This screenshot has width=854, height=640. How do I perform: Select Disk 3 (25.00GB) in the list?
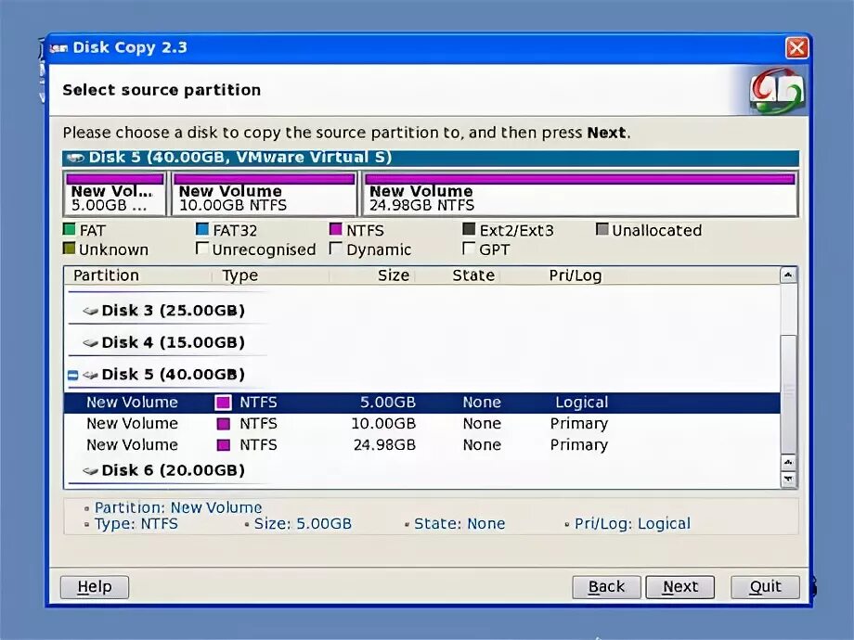[173, 311]
